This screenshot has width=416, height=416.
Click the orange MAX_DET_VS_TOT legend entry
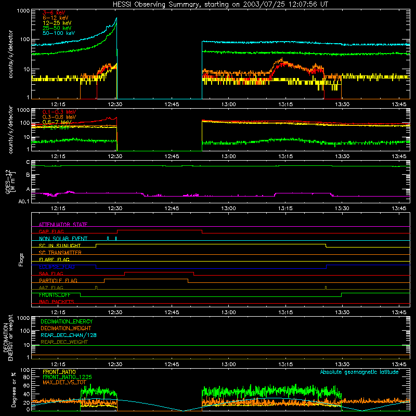pyautogui.click(x=64, y=383)
